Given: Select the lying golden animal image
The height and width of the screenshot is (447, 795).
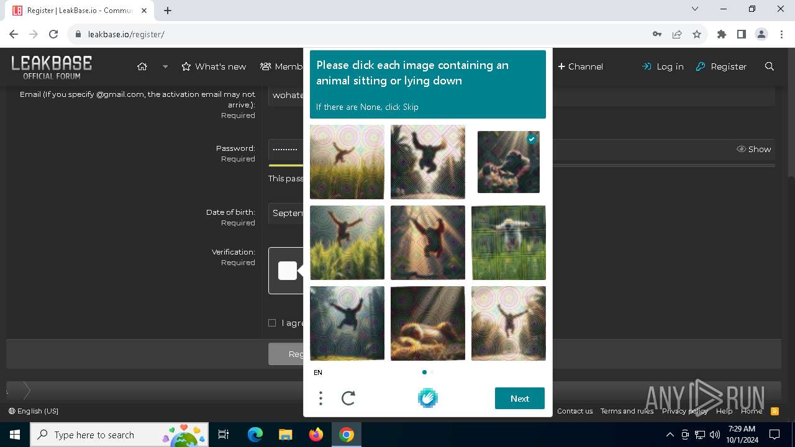Looking at the screenshot, I should coord(428,323).
